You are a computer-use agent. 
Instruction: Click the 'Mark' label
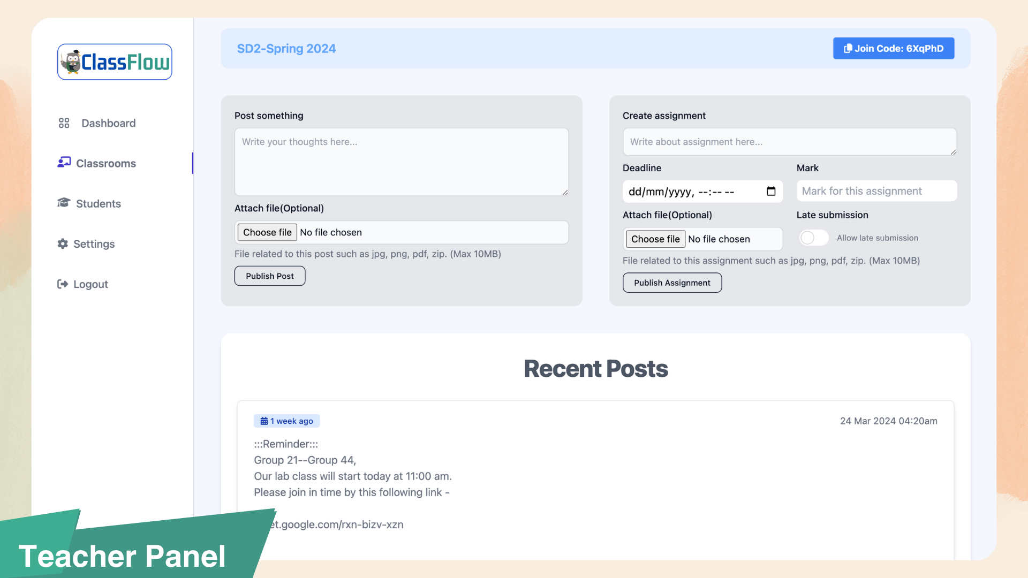[x=807, y=168]
